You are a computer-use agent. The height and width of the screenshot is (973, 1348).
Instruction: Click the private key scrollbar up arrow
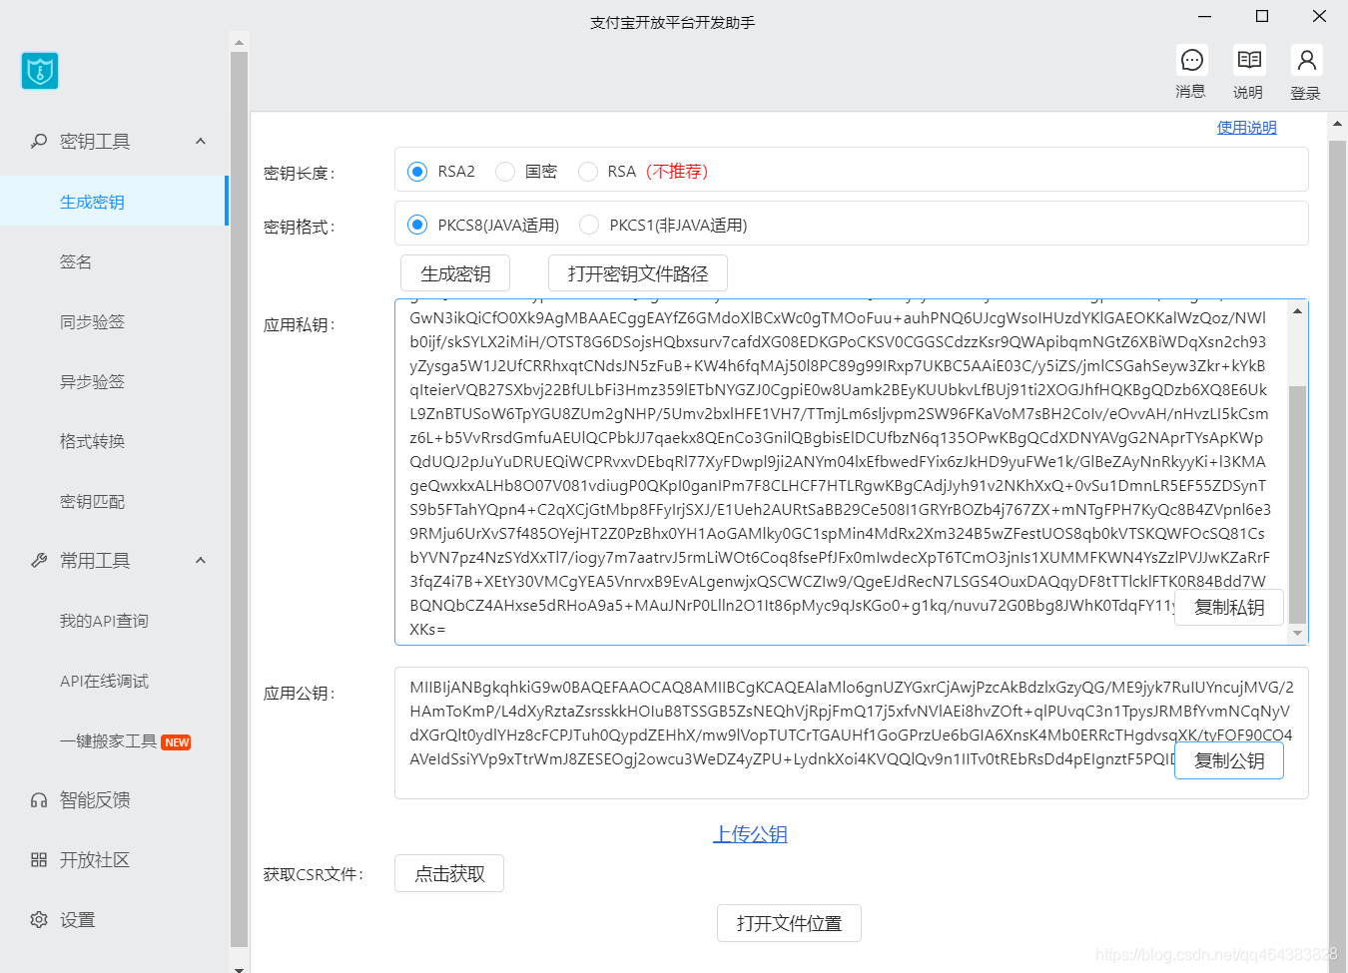[x=1298, y=310]
